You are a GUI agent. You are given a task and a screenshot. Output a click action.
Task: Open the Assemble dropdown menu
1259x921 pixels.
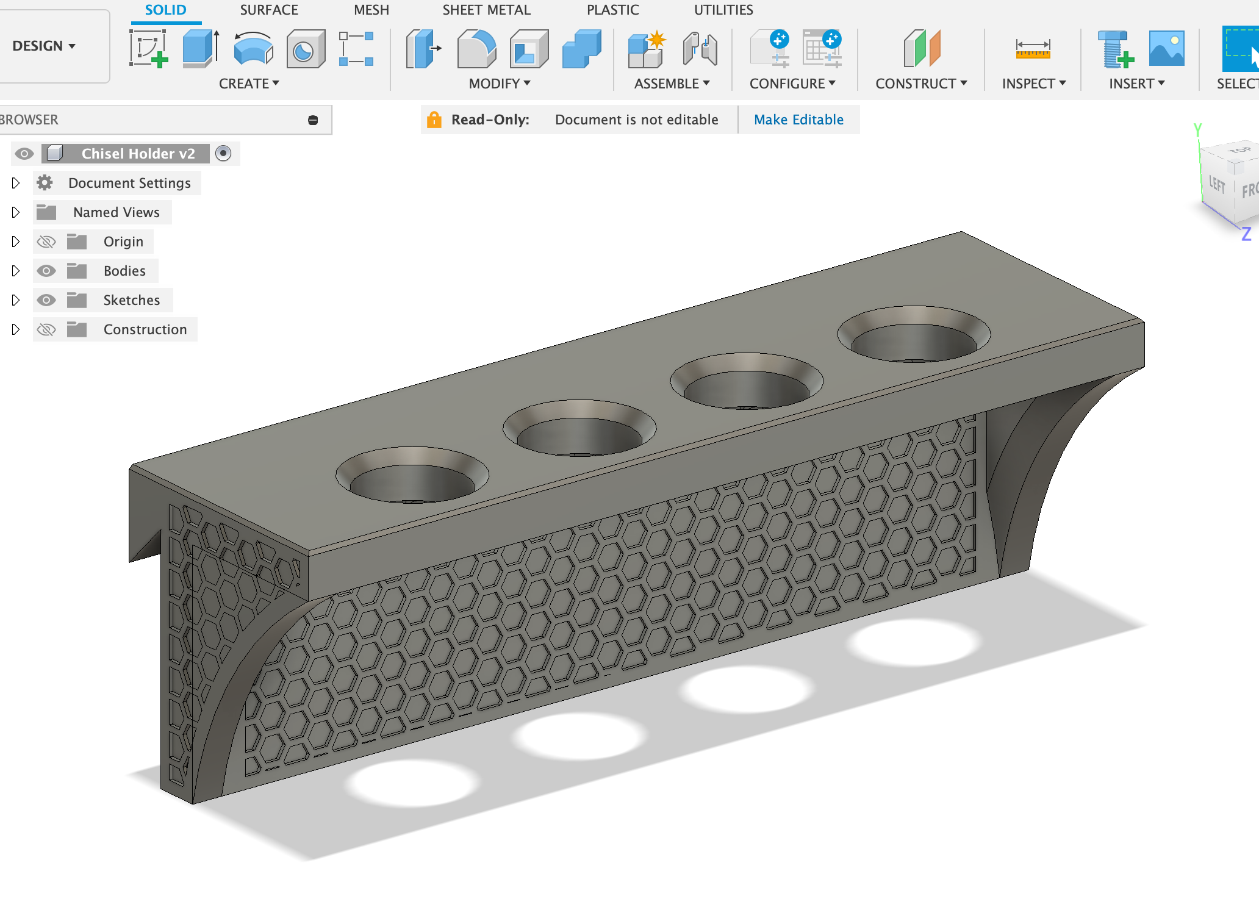coord(672,84)
